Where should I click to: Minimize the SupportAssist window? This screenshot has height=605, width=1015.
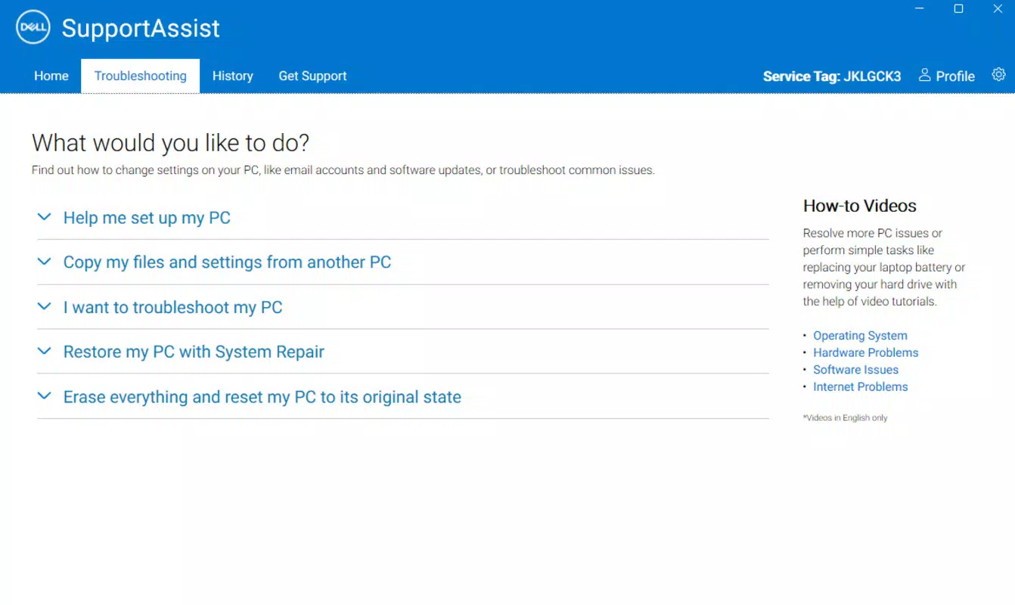[920, 9]
